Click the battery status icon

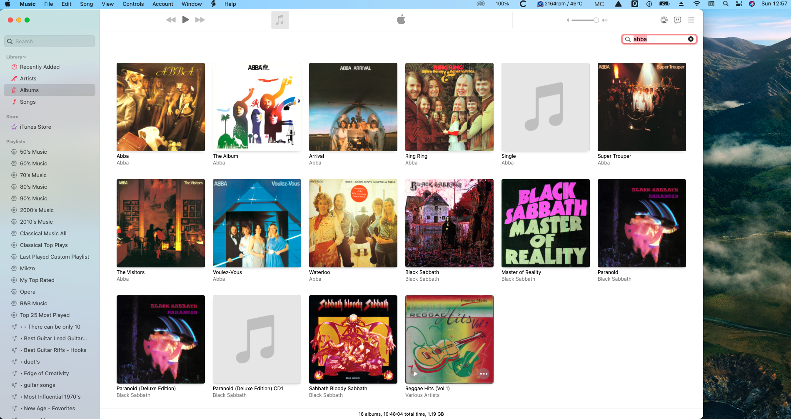pos(664,4)
